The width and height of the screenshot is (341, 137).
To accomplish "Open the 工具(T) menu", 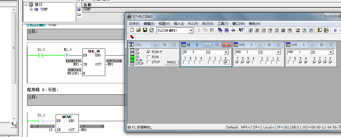I will [223, 24].
